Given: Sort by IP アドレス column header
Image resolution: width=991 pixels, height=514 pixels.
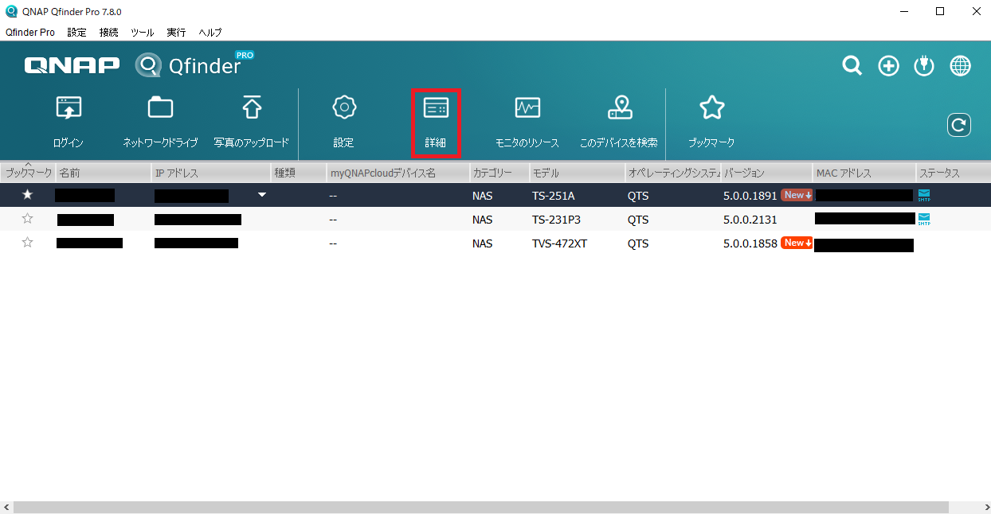Looking at the screenshot, I should [211, 173].
